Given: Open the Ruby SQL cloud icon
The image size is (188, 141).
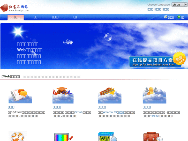Looking at the screenshot, I should pos(63,95).
